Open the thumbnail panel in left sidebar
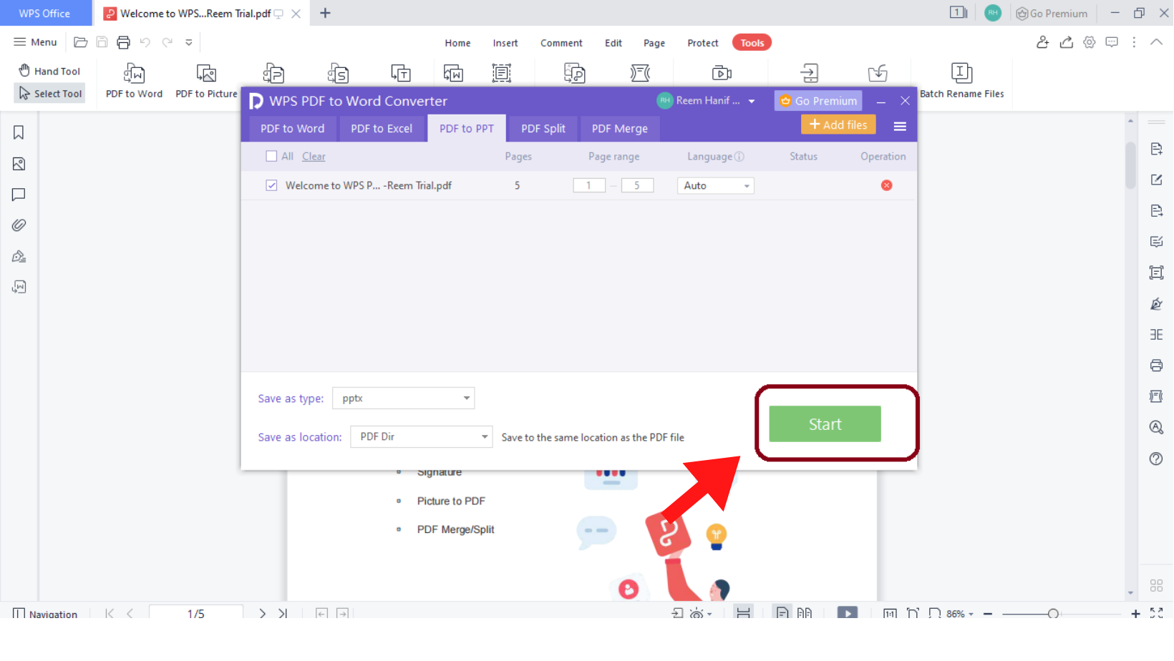The image size is (1174, 661). [x=19, y=164]
